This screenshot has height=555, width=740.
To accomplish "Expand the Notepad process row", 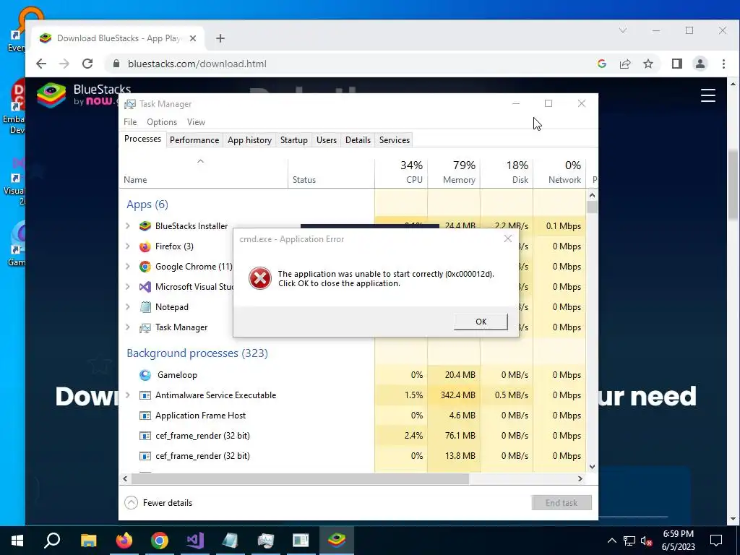I will click(x=127, y=307).
